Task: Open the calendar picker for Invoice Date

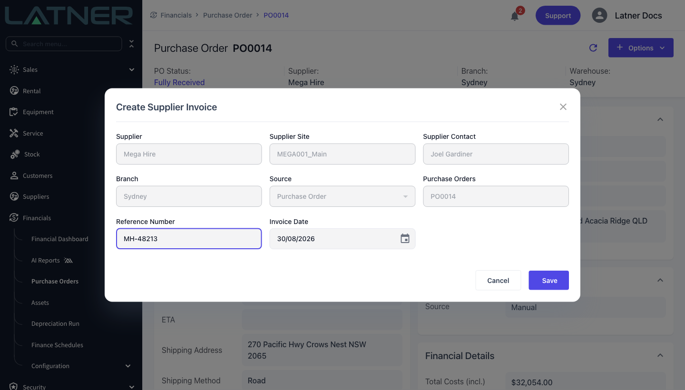Action: 405,239
